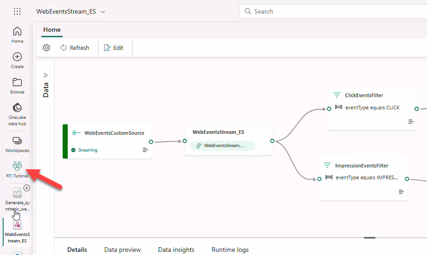Open Browse folder in the sidebar
Image resolution: width=427 pixels, height=255 pixels.
pyautogui.click(x=17, y=85)
